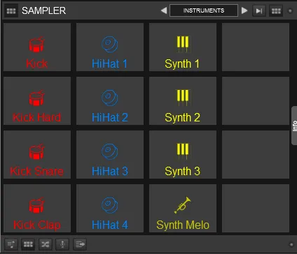The image size is (297, 254).
Task: Toggle the sampler grid view button at bottom
Action: (x=28, y=244)
